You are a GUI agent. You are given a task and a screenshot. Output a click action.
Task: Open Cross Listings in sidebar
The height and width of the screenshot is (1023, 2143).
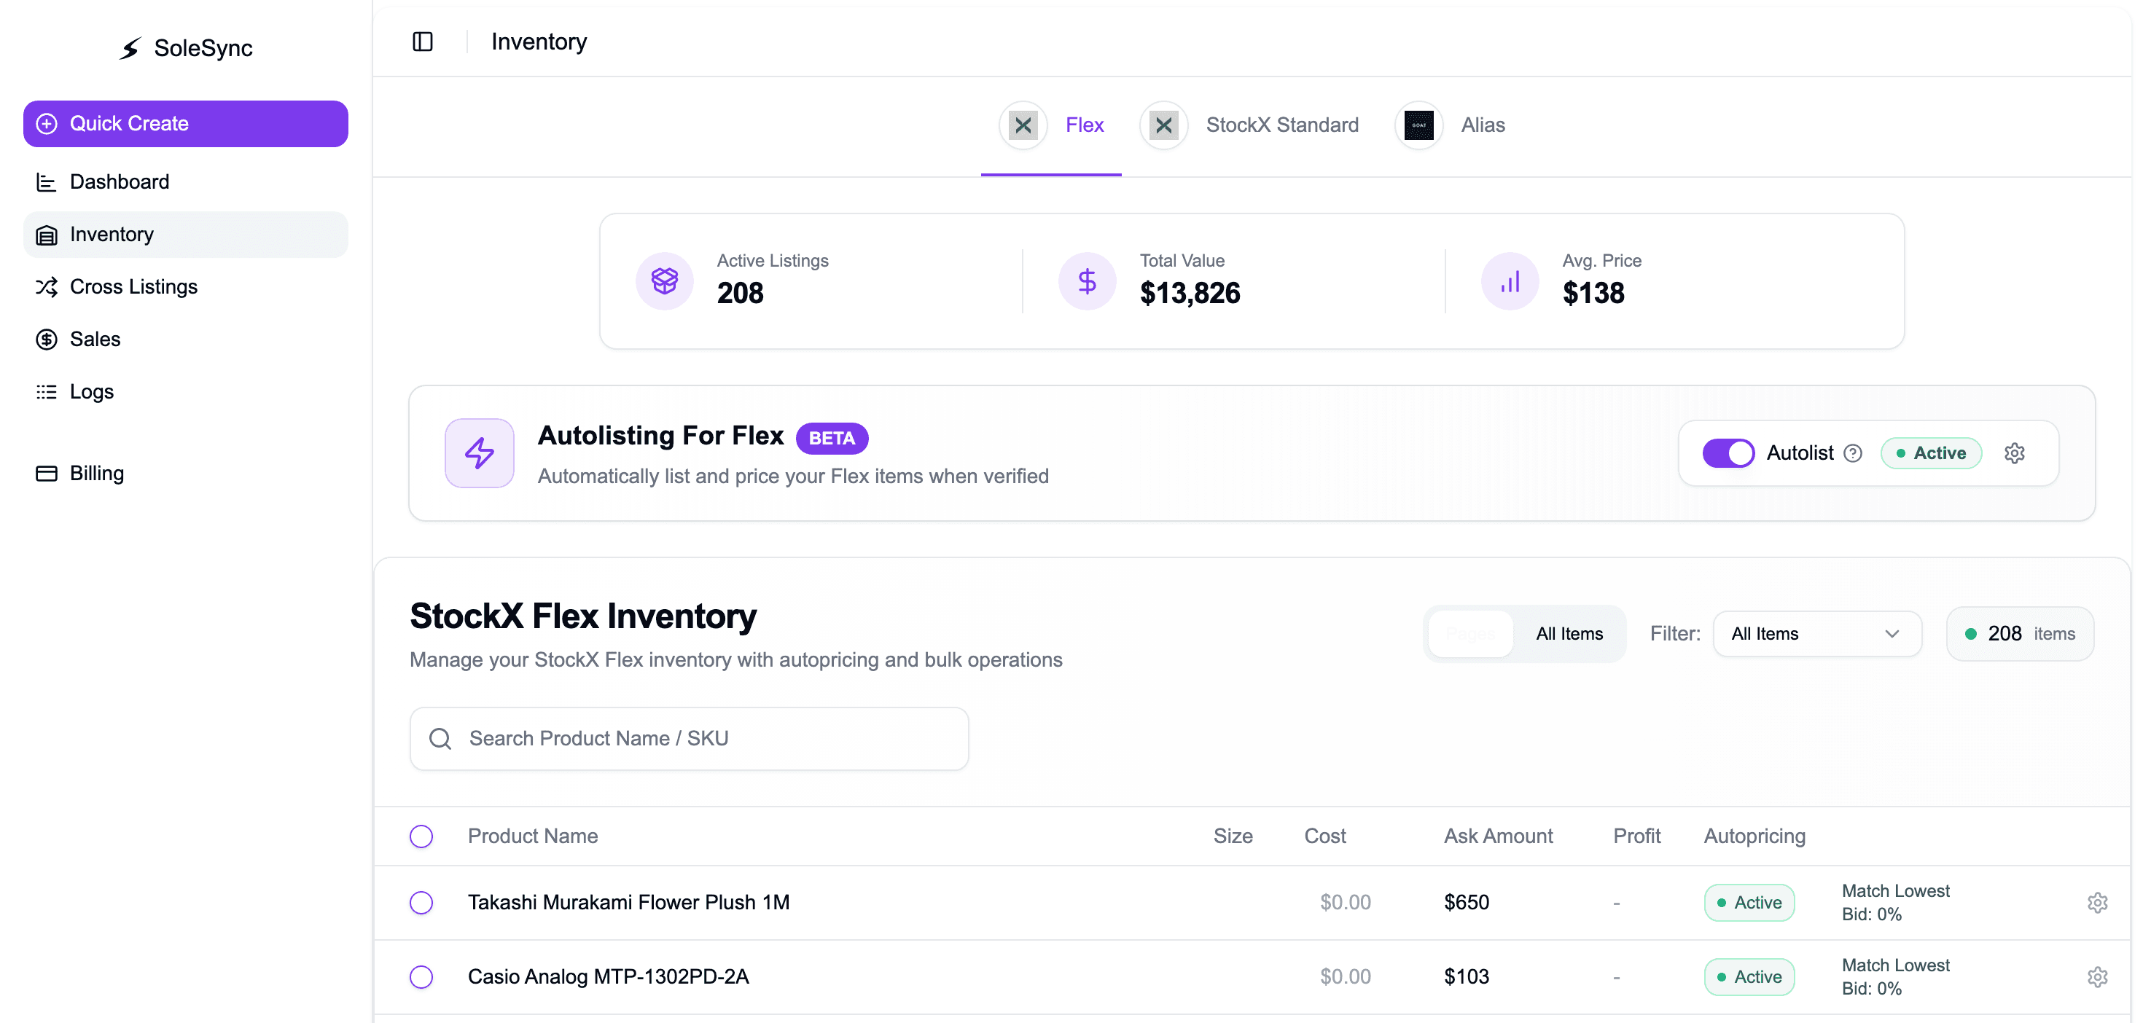click(186, 287)
